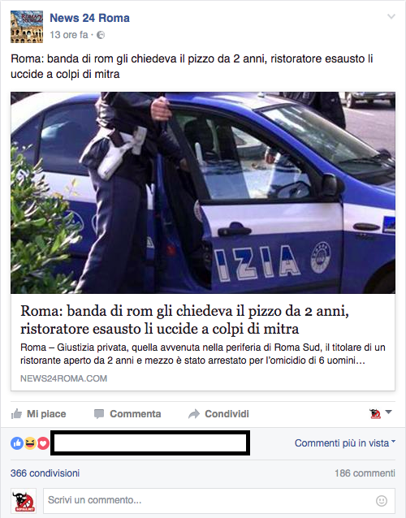406x518 pixels.
Task: Click the Commenta speech bubble icon
Action: coord(99,414)
